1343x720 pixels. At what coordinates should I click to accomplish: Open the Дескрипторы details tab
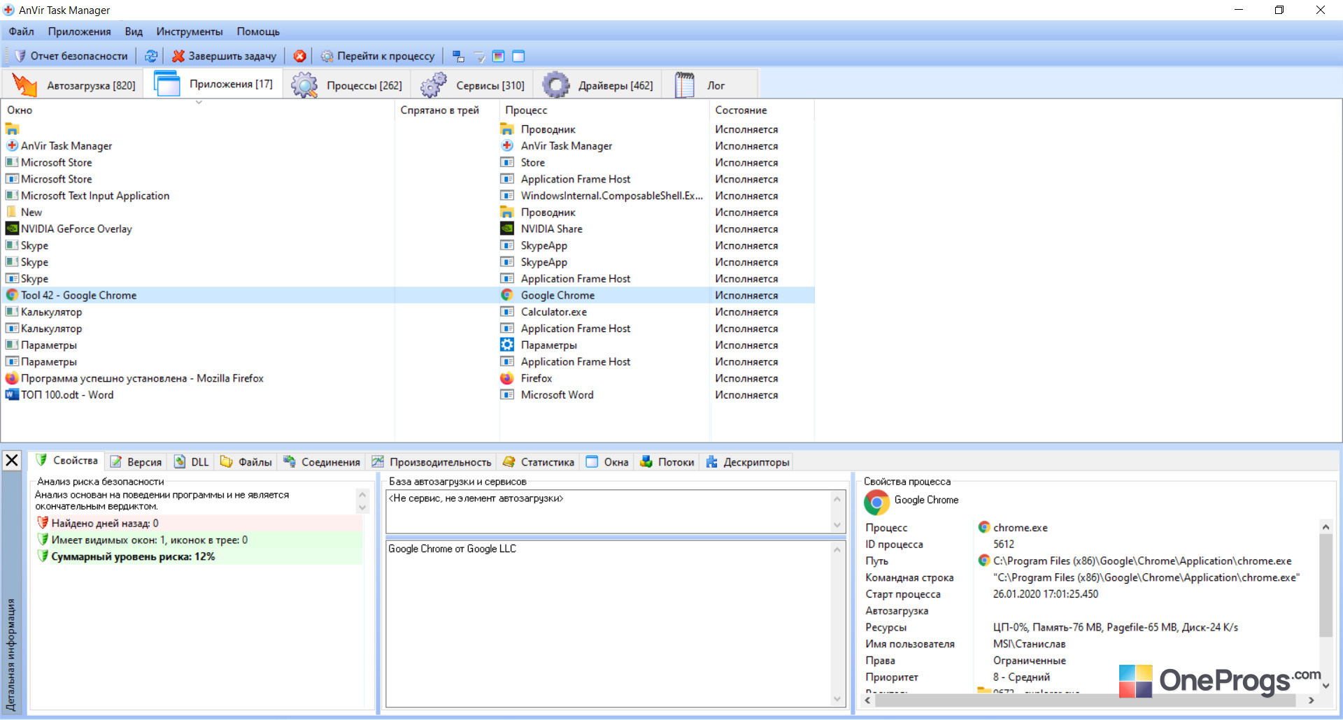(748, 462)
